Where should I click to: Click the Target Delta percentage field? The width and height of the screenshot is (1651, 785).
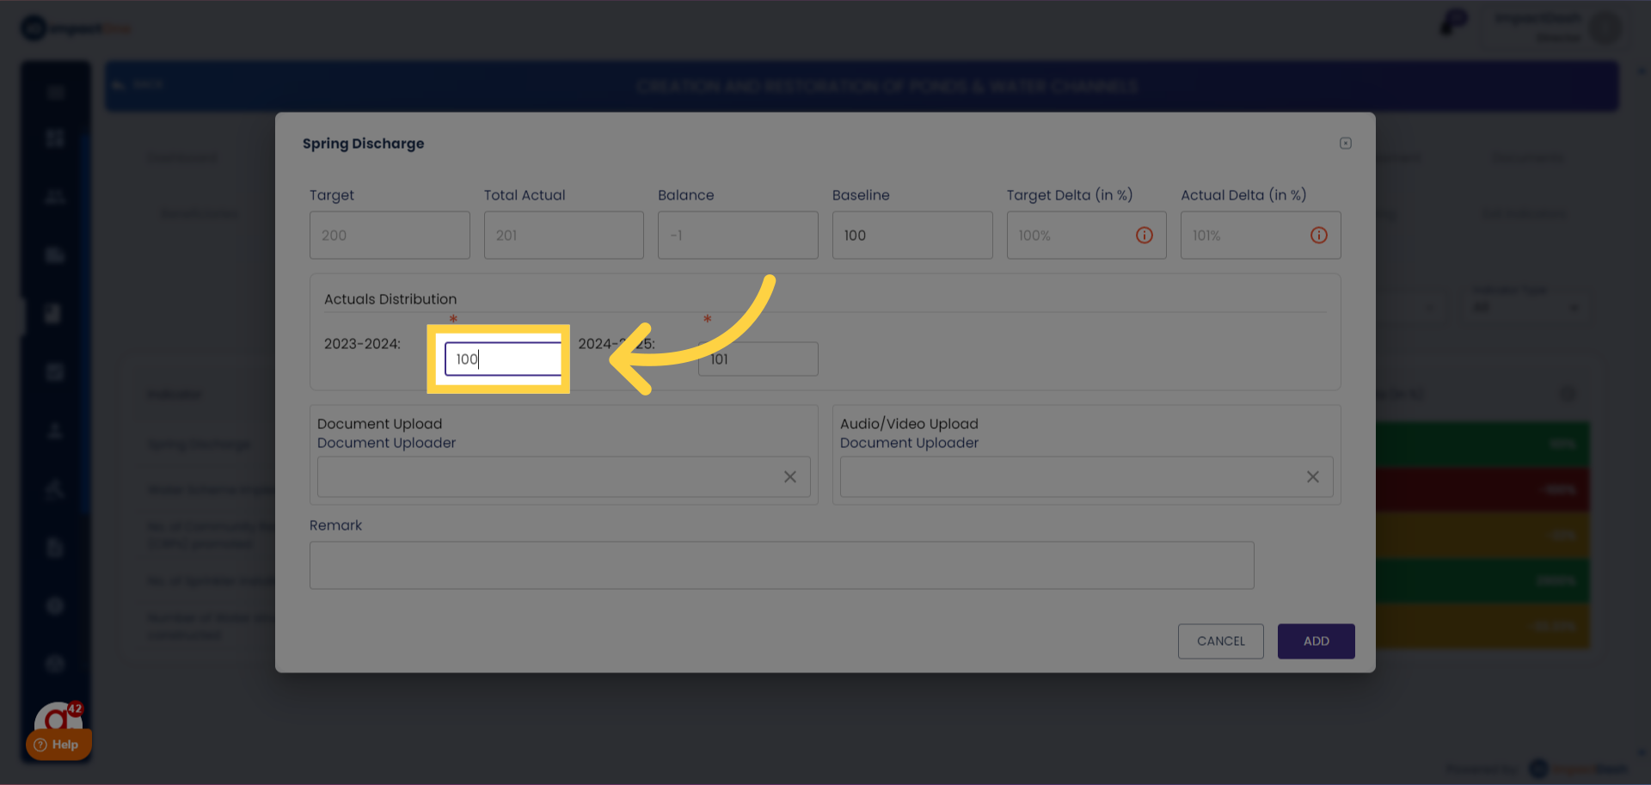[1071, 236]
